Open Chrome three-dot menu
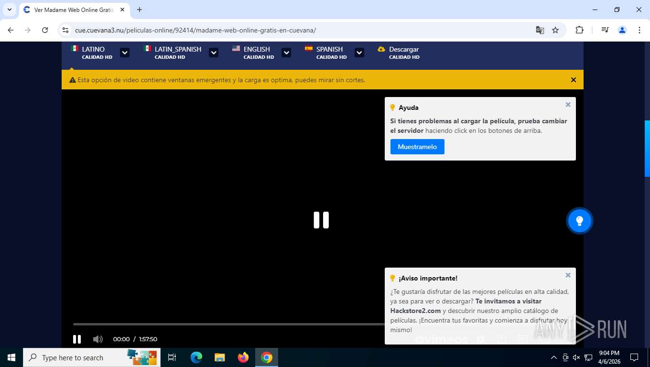This screenshot has width=650, height=367. pyautogui.click(x=639, y=30)
